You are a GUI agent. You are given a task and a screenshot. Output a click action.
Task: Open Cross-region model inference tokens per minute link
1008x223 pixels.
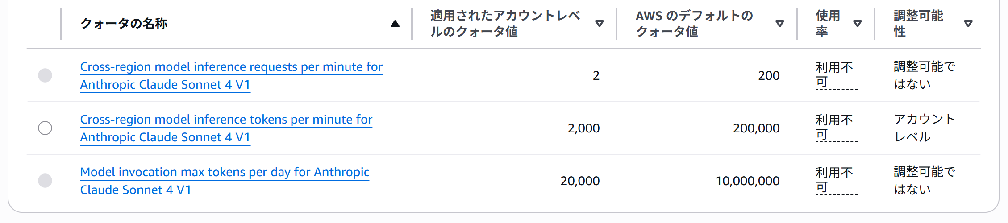pos(226,128)
